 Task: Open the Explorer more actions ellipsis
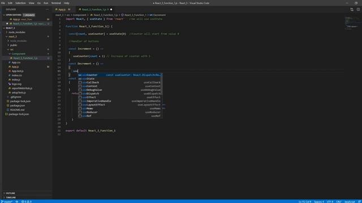pos(48,10)
